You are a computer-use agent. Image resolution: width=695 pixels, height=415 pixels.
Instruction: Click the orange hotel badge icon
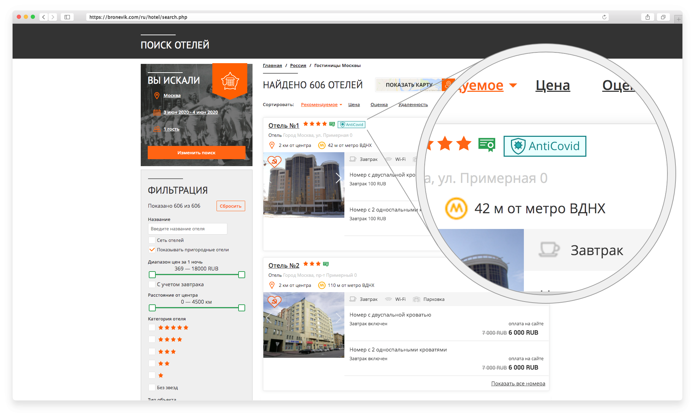click(x=230, y=81)
